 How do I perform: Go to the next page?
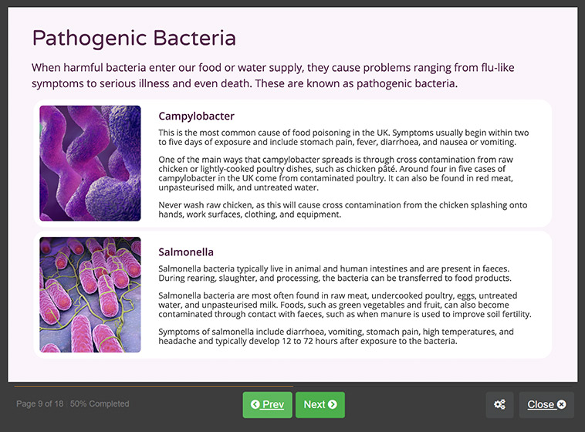[320, 405]
